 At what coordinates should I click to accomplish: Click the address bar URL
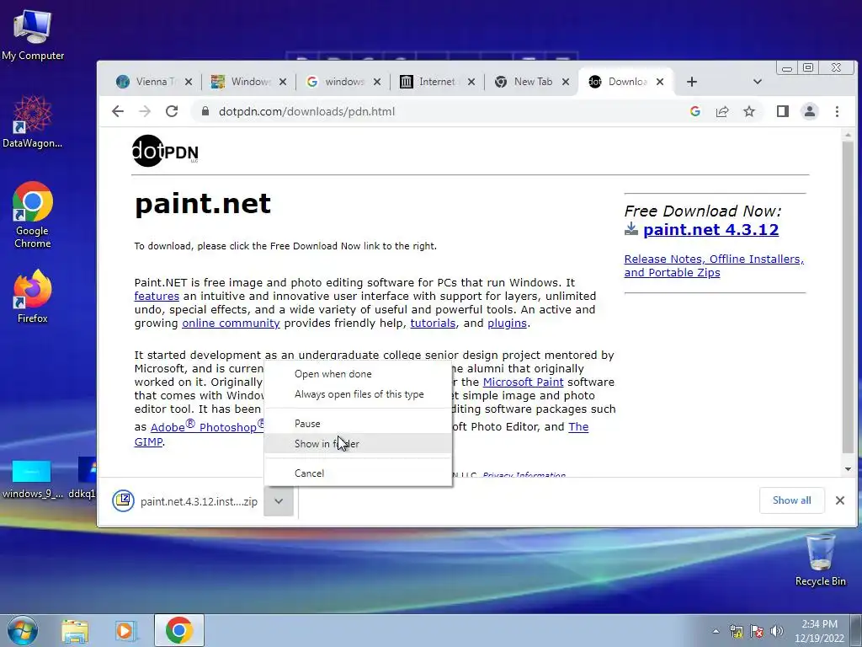(306, 112)
